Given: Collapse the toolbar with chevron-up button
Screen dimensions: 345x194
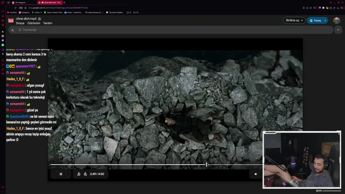Looking at the screenshot, I should [x=338, y=30].
